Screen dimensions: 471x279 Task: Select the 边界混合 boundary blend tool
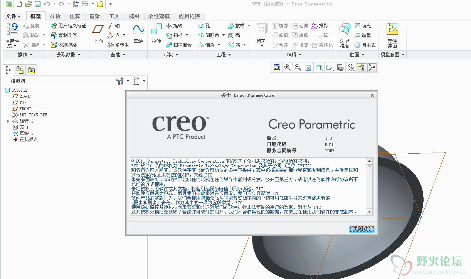coord(345,35)
